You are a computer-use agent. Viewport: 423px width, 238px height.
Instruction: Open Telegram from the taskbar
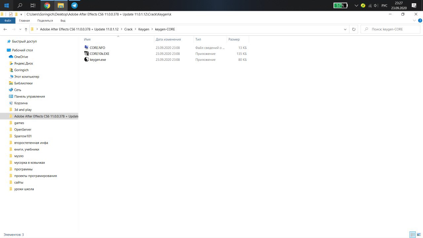(x=74, y=5)
